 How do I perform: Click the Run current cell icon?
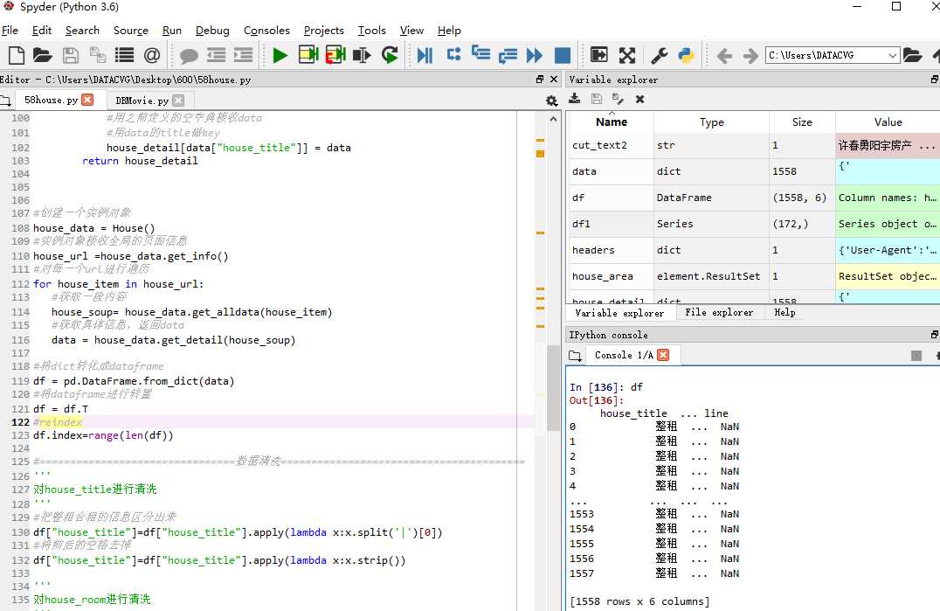pos(308,56)
